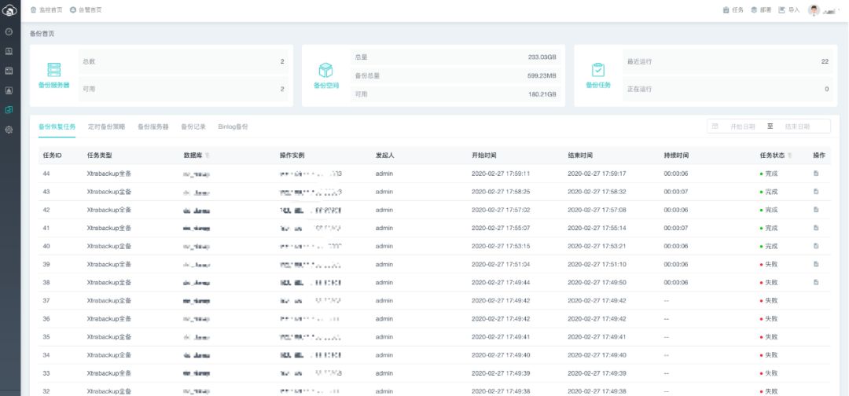The height and width of the screenshot is (396, 849).
Task: Switch to the 备份恢复任务 tab
Action: point(57,126)
